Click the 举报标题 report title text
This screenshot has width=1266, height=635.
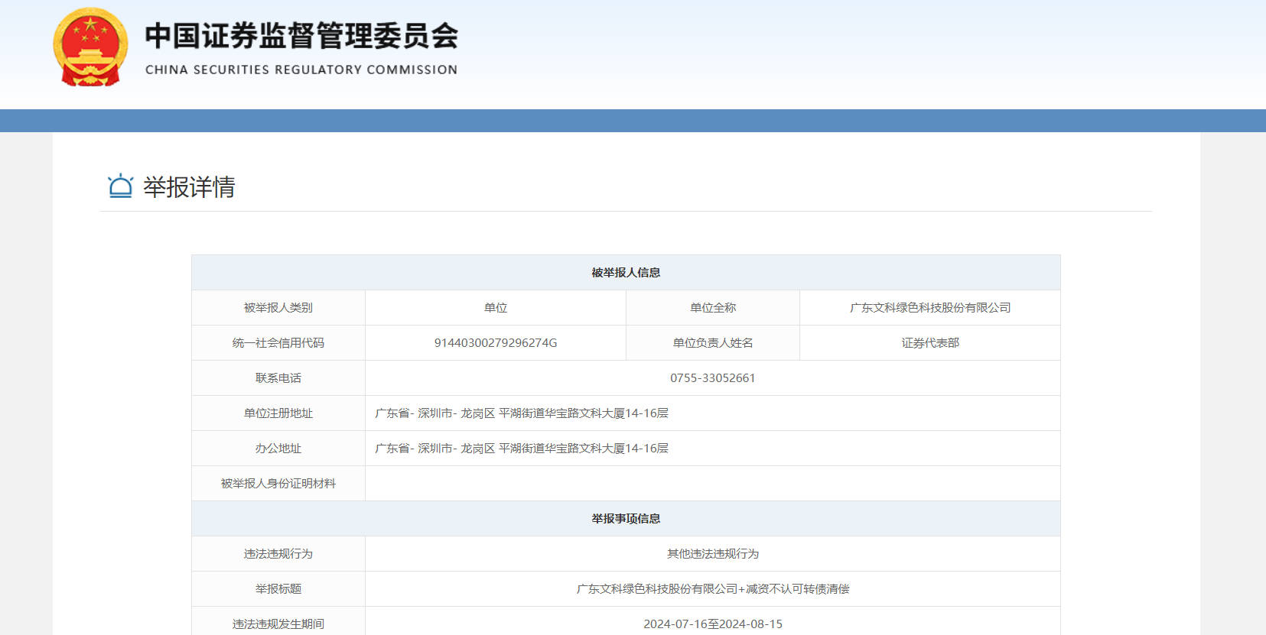[x=712, y=589]
